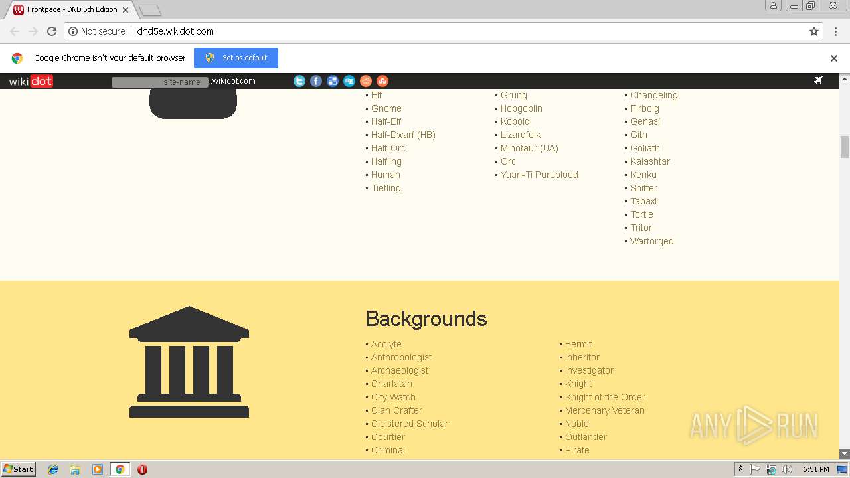Click the Action Center flag tray icon
This screenshot has width=850, height=478.
pos(755,469)
